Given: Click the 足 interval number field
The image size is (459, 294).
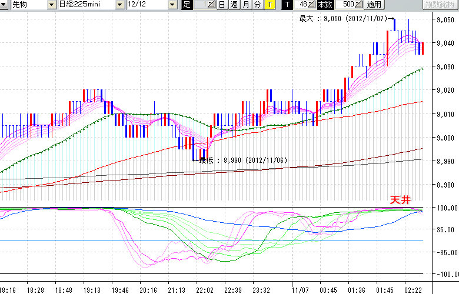Looking at the screenshot, I should 201,5.
